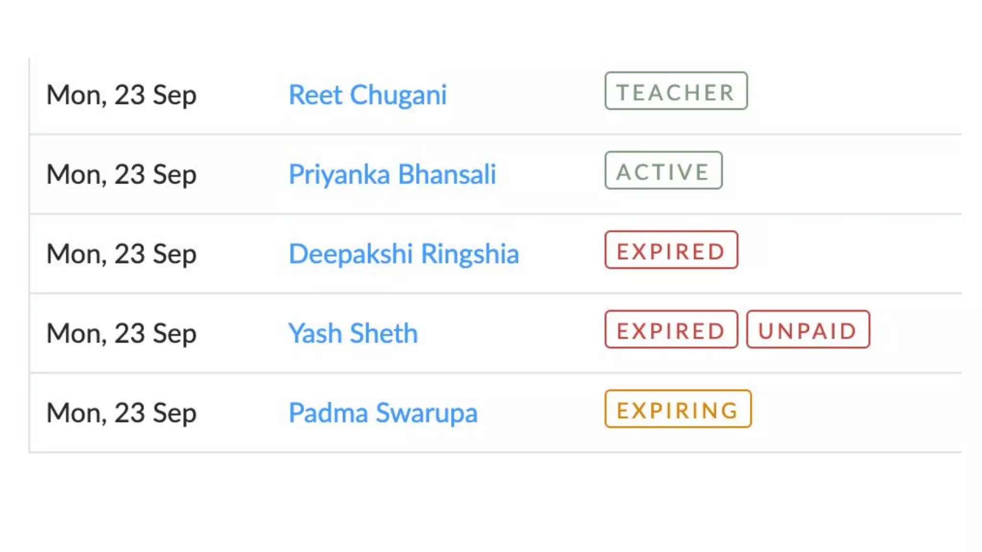Open Padma Swarupa's profile link
The width and height of the screenshot is (982, 552).
point(383,413)
